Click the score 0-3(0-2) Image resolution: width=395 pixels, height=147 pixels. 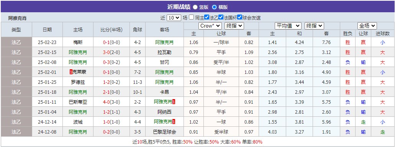pos(111,62)
